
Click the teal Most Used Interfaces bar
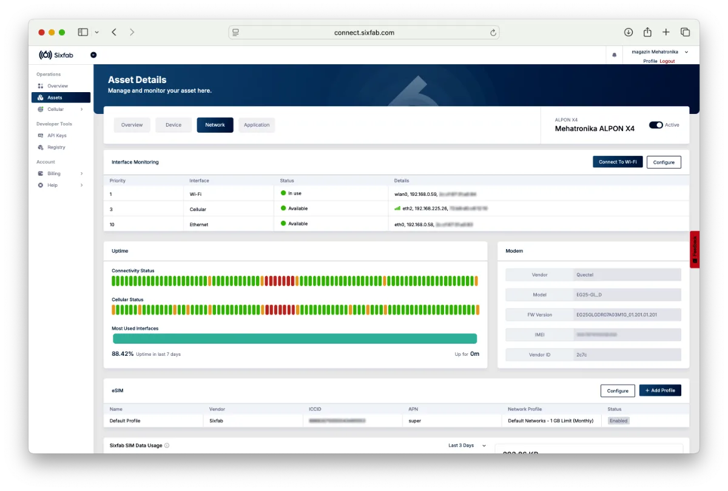pos(295,339)
